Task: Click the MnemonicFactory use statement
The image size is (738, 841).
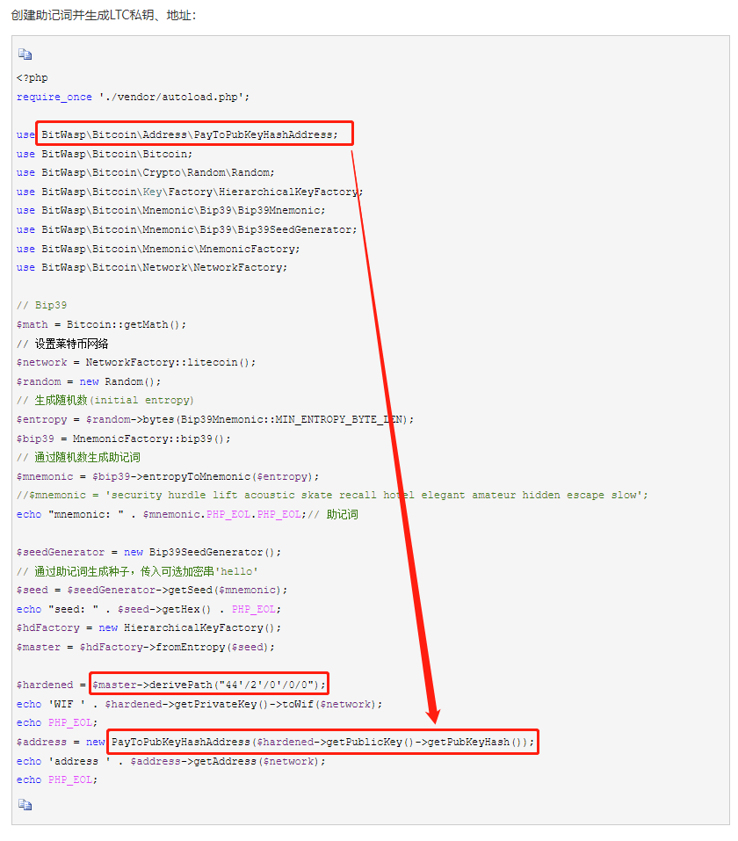Action: (x=158, y=249)
